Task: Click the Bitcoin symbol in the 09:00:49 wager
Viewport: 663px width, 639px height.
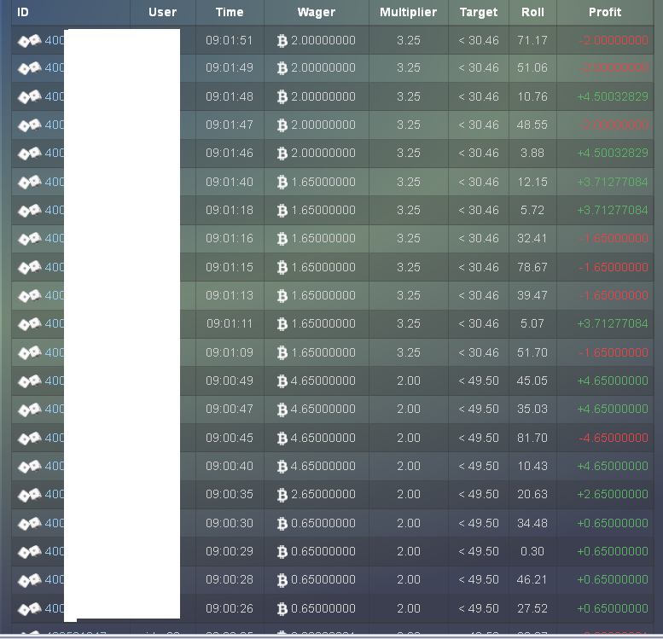Action: pyautogui.click(x=282, y=381)
